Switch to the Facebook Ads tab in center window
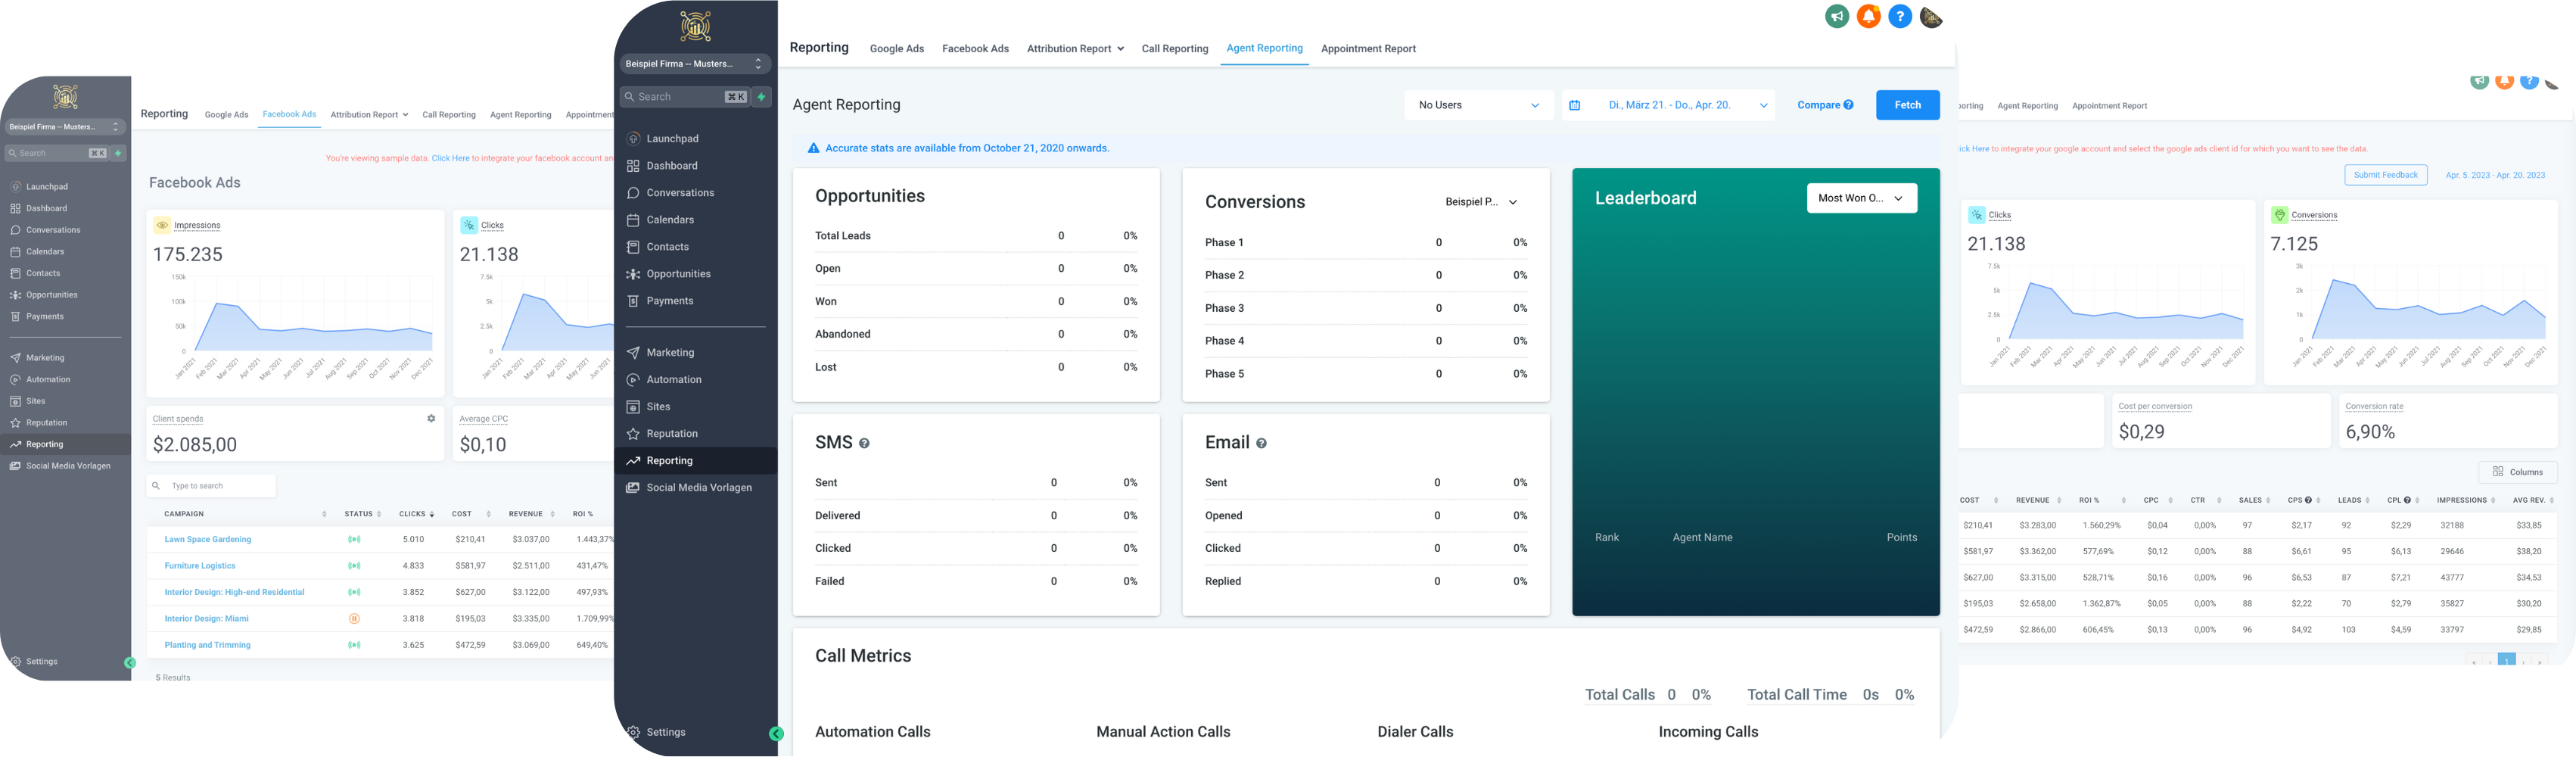 [975, 49]
